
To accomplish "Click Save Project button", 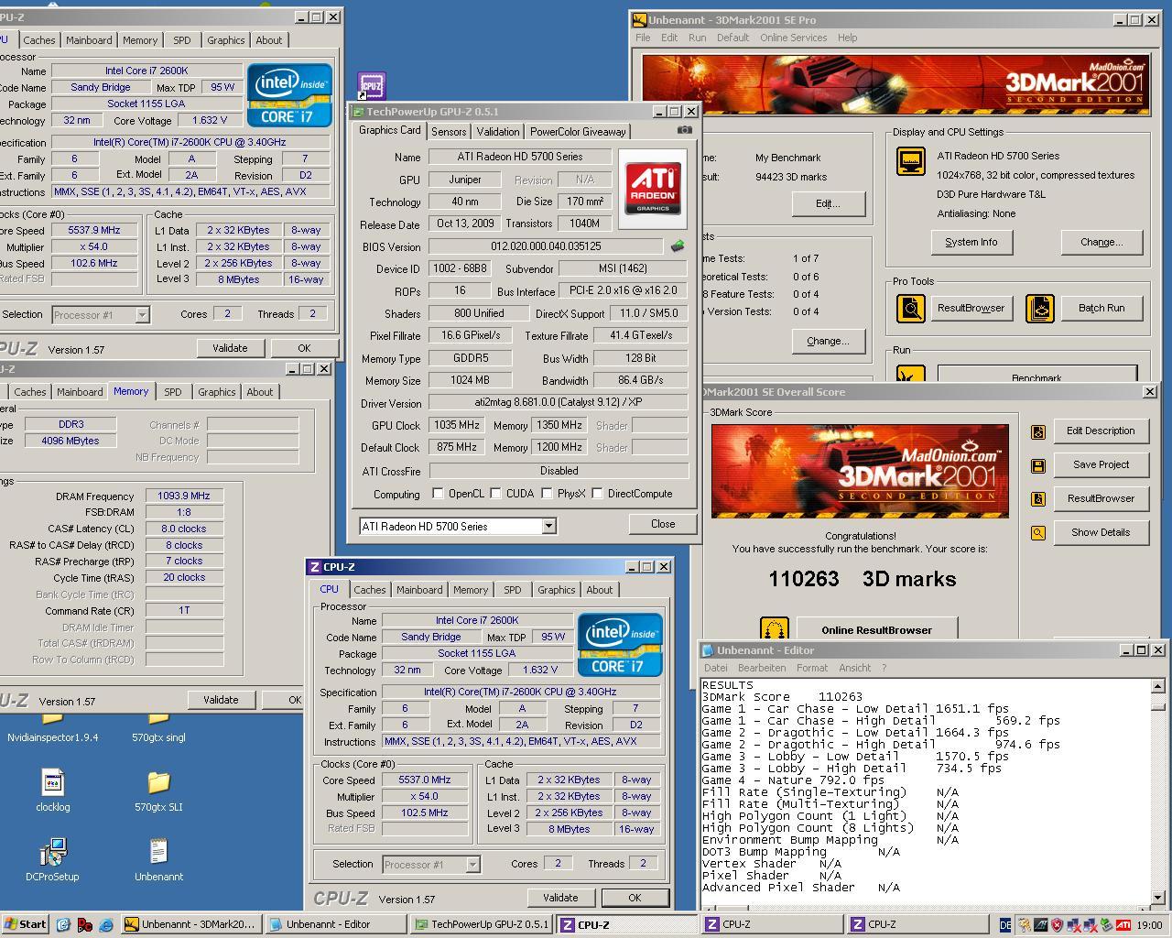I will pos(1101,464).
